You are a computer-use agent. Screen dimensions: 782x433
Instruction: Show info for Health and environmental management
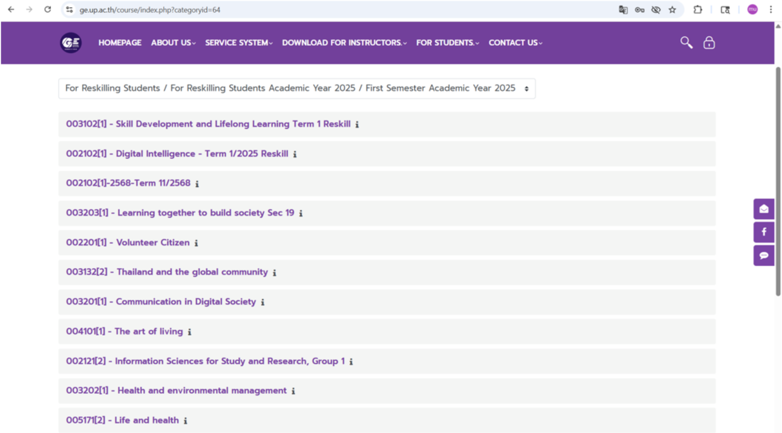tap(293, 391)
